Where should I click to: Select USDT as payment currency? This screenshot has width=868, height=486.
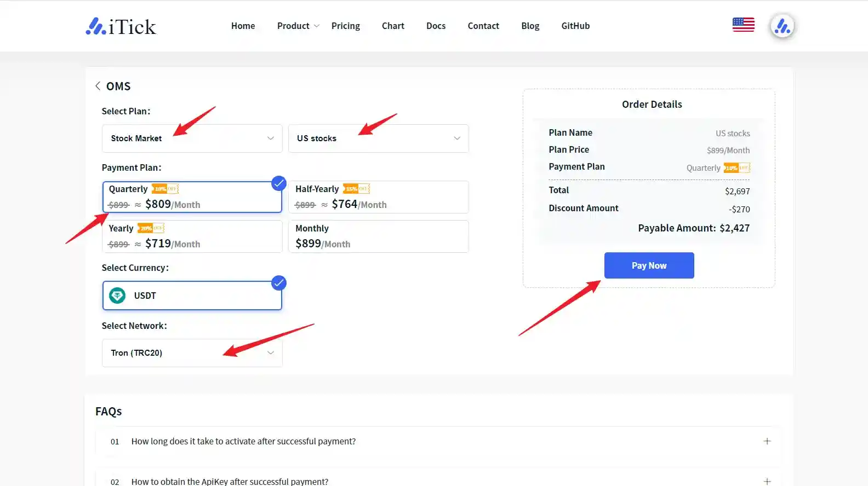pos(192,296)
